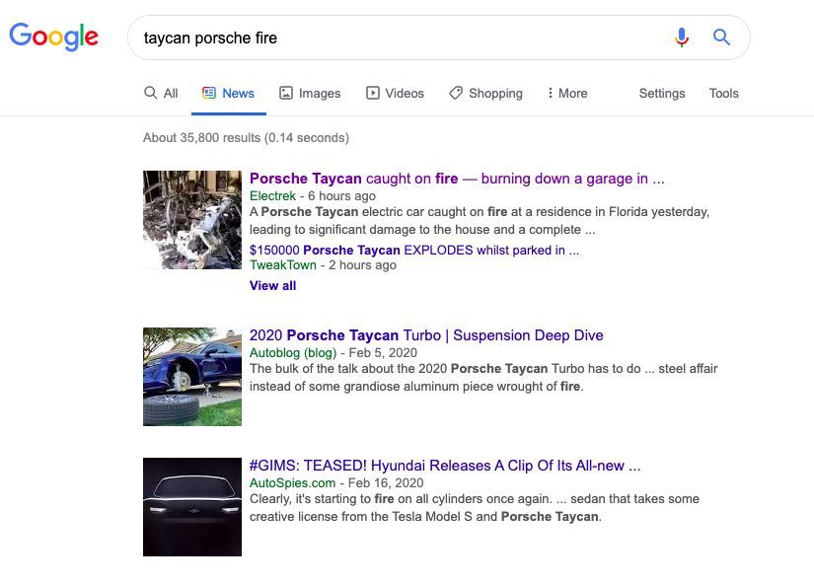Click the blue Taycan on jack thumbnail
Image resolution: width=814 pixels, height=584 pixels.
[x=192, y=377]
